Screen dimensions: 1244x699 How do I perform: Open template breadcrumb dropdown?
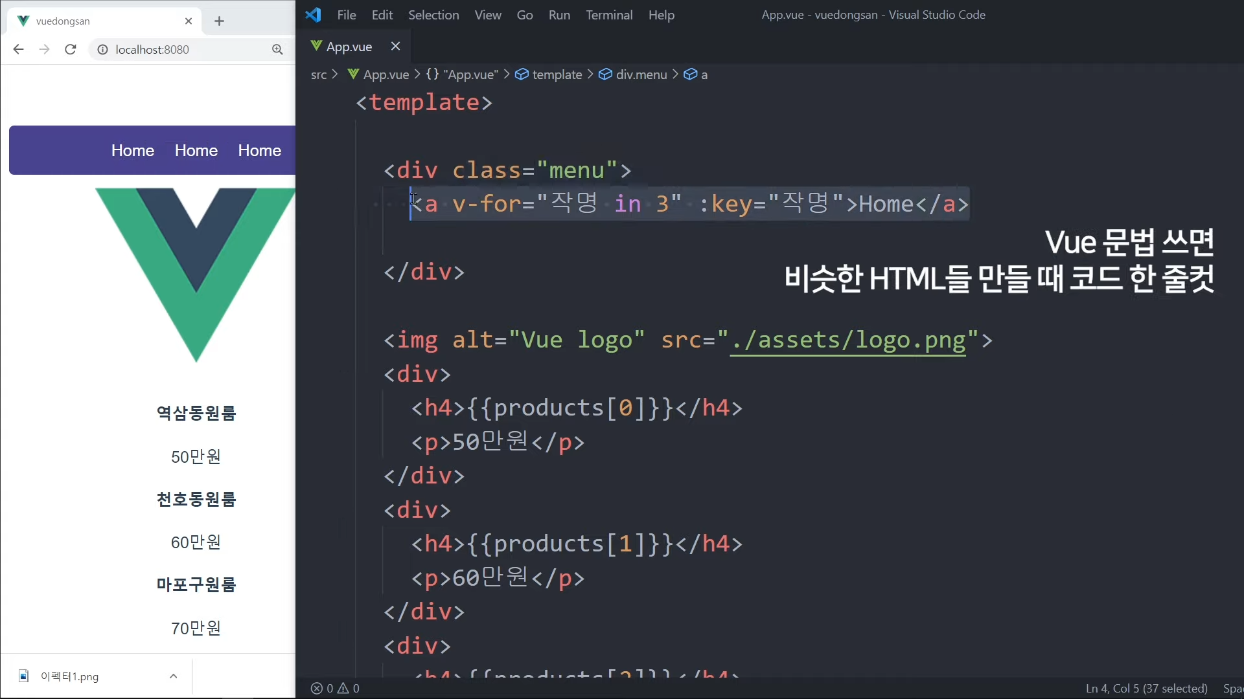[x=557, y=74]
